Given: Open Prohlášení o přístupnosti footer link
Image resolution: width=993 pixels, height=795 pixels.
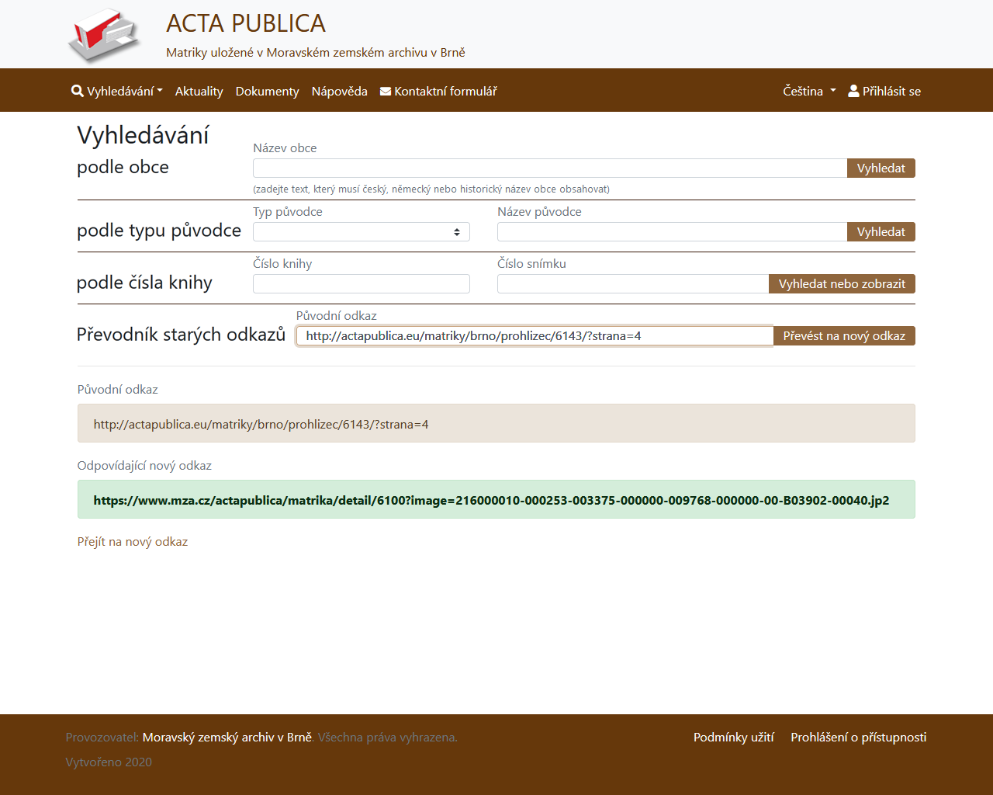Looking at the screenshot, I should pyautogui.click(x=859, y=738).
